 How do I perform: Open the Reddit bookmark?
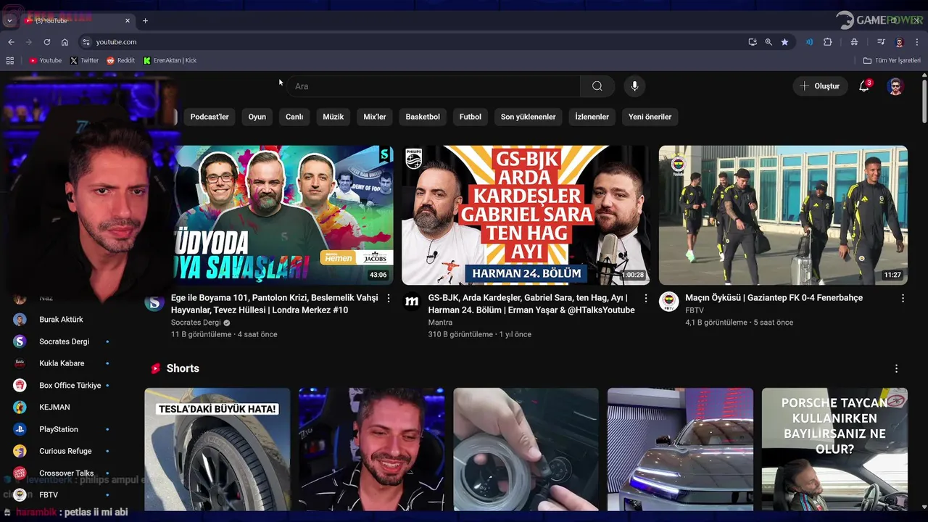pyautogui.click(x=121, y=60)
